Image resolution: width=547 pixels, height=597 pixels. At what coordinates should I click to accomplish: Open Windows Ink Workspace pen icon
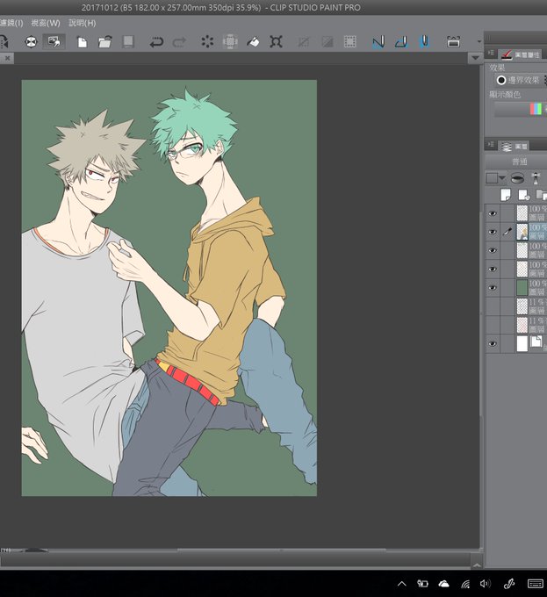coord(510,583)
